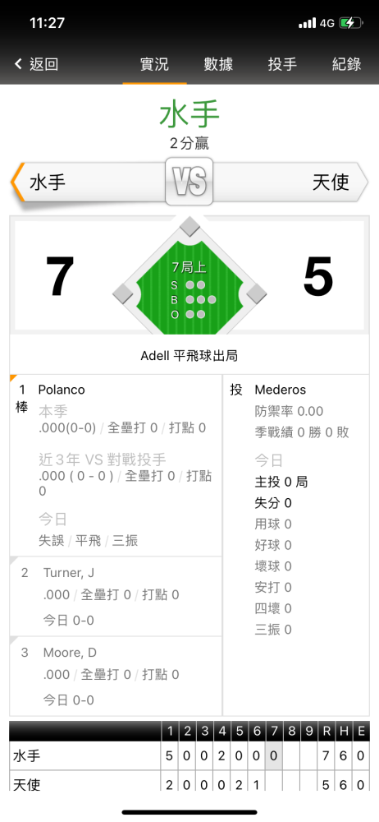This screenshot has height=822, width=379.
Task: Click the first base marker
Action: pos(257,293)
